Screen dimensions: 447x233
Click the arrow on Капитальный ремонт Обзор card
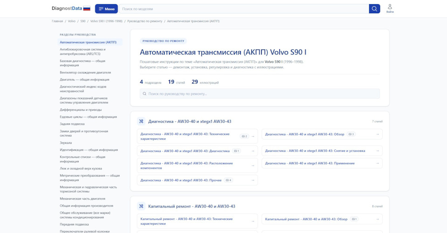[378, 219]
